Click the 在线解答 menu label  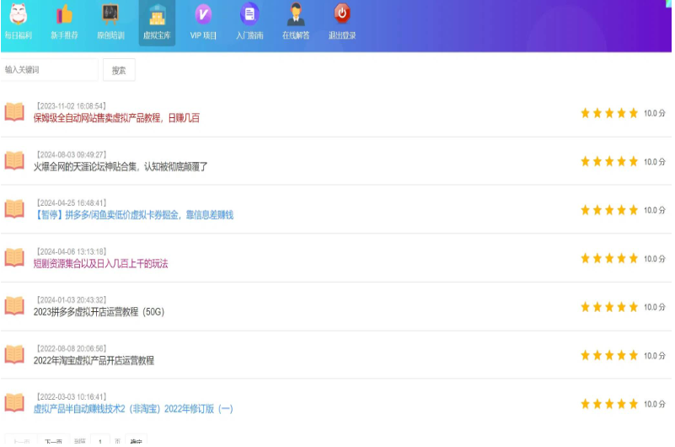click(x=296, y=35)
